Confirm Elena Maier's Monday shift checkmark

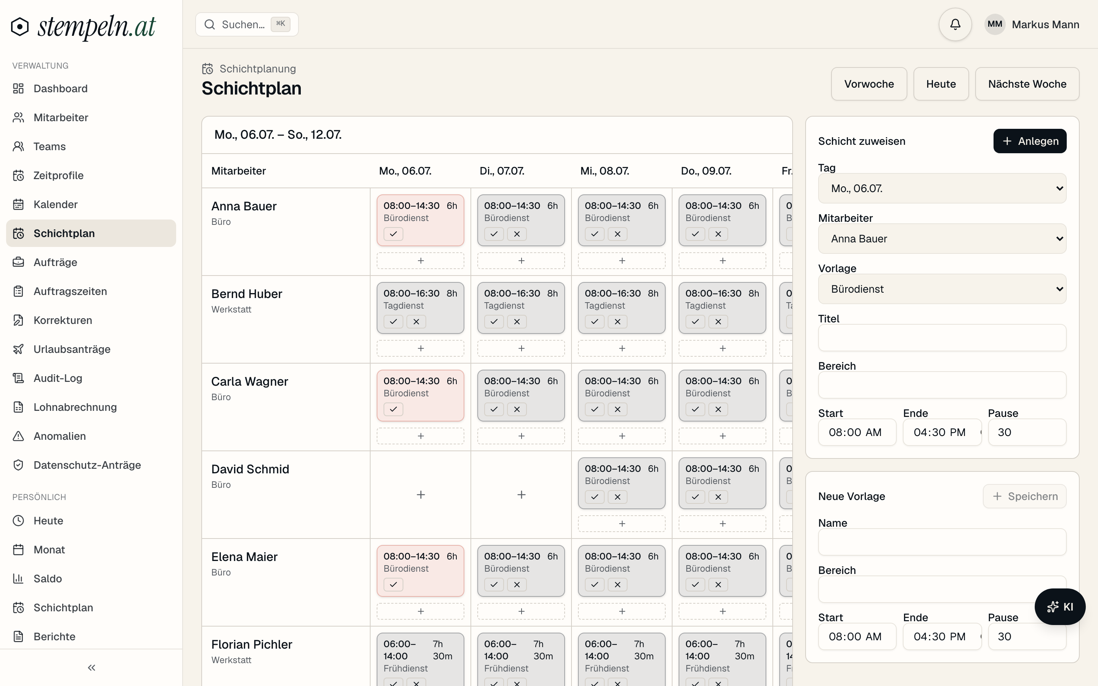(x=393, y=585)
